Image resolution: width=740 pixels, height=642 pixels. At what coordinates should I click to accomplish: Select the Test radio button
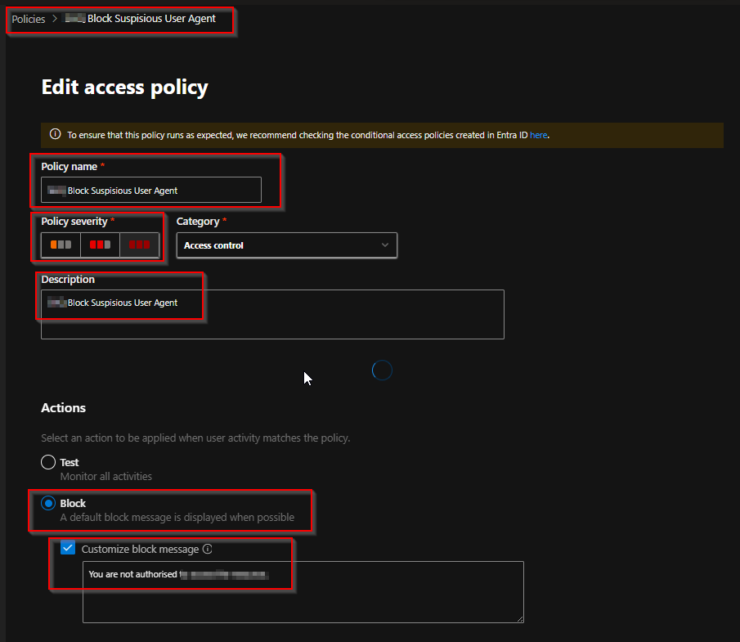coord(48,462)
